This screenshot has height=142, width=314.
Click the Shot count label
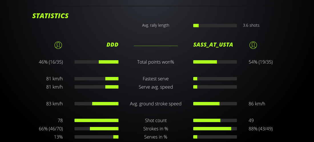pyautogui.click(x=156, y=120)
